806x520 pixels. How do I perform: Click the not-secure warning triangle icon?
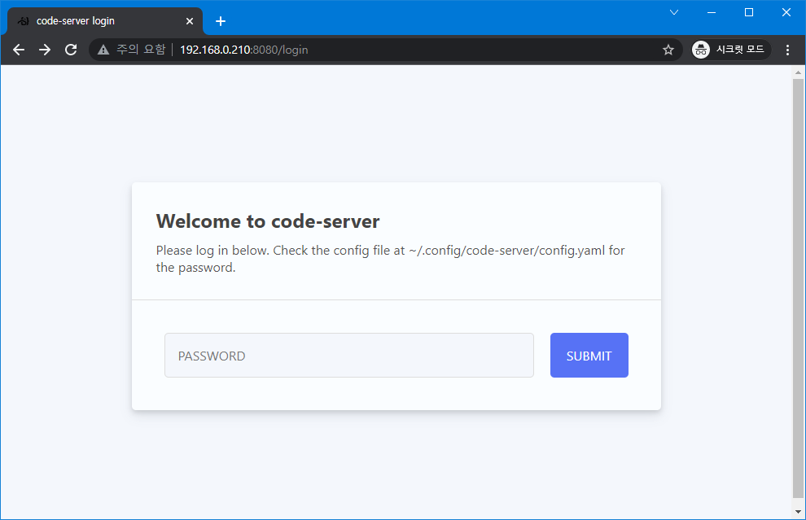103,50
